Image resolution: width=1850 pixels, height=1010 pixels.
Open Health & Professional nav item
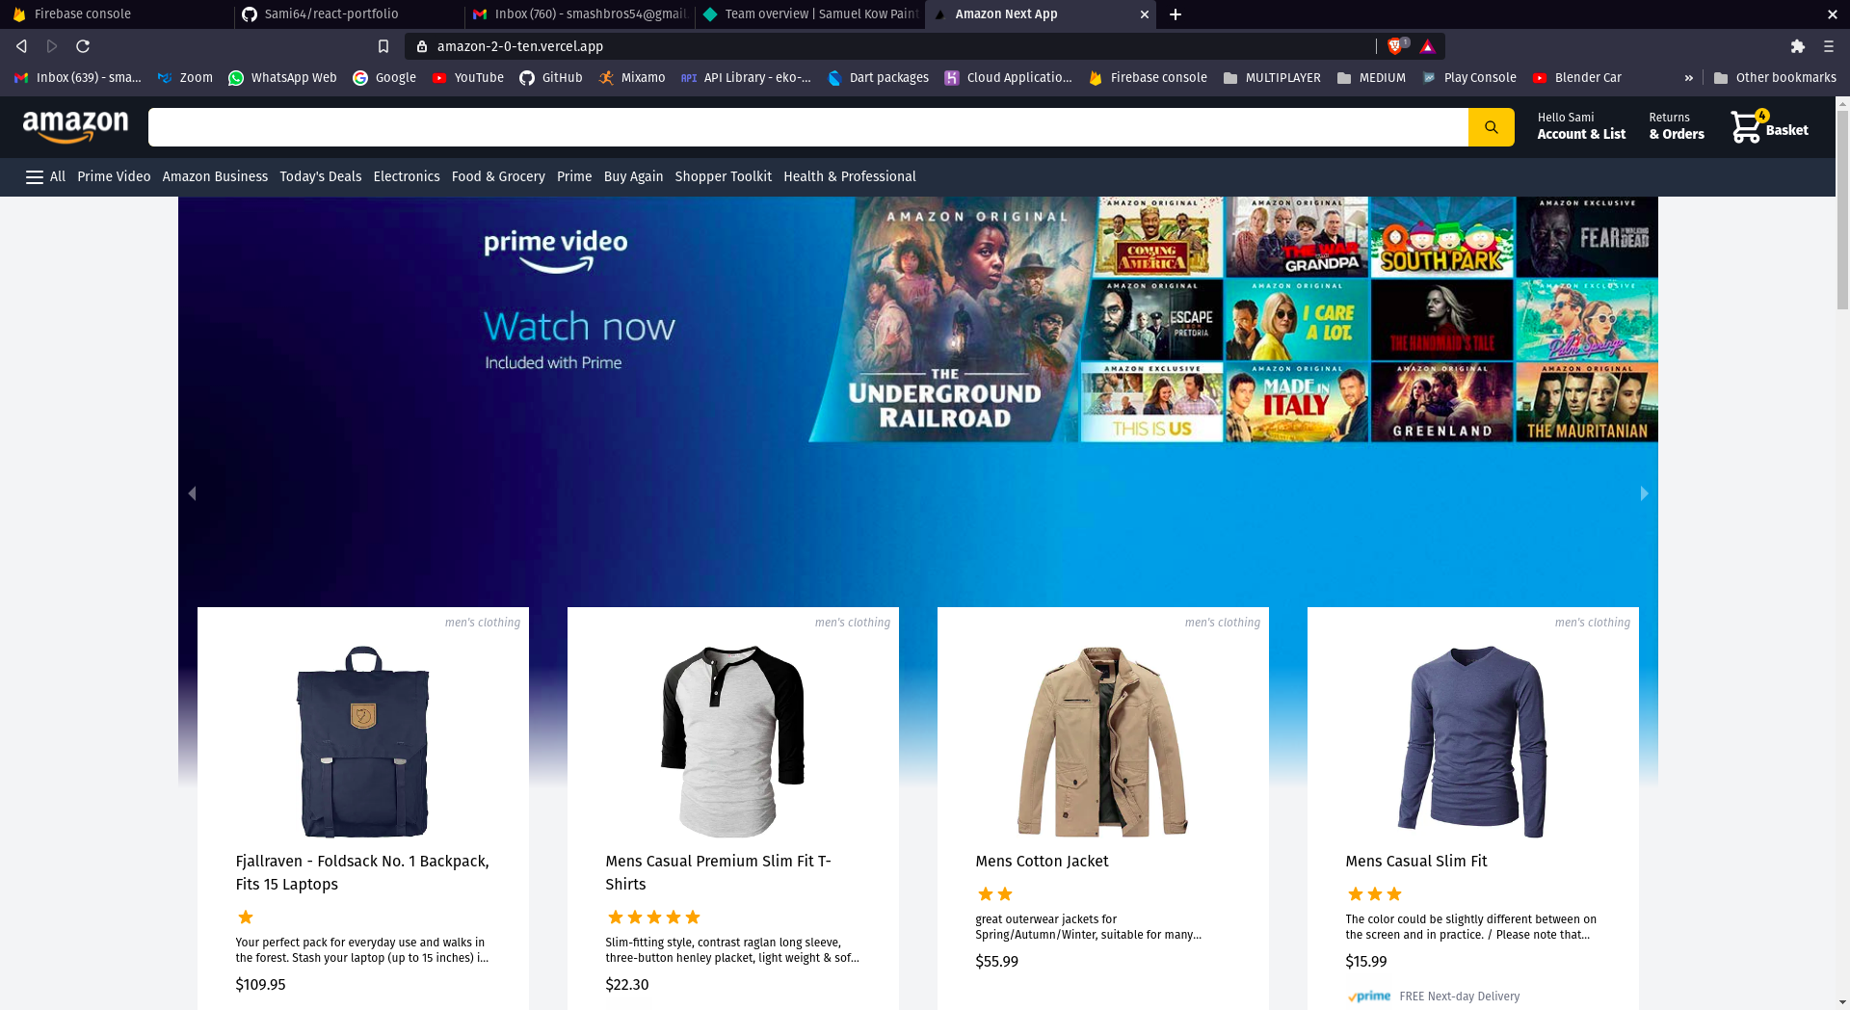pyautogui.click(x=850, y=176)
